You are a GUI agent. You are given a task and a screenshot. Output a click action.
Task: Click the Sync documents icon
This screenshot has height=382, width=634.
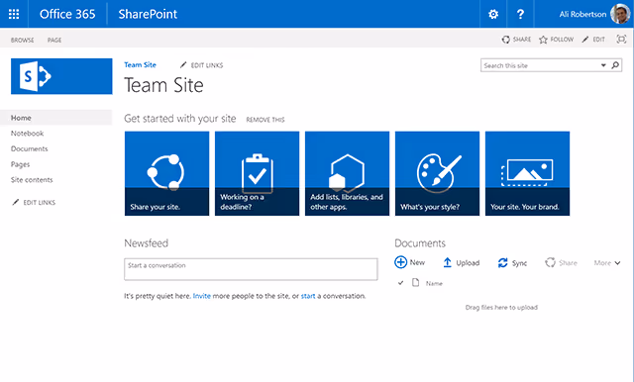(x=502, y=263)
